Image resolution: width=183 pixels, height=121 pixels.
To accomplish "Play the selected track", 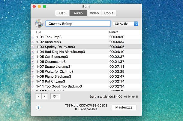I will tap(129, 97).
